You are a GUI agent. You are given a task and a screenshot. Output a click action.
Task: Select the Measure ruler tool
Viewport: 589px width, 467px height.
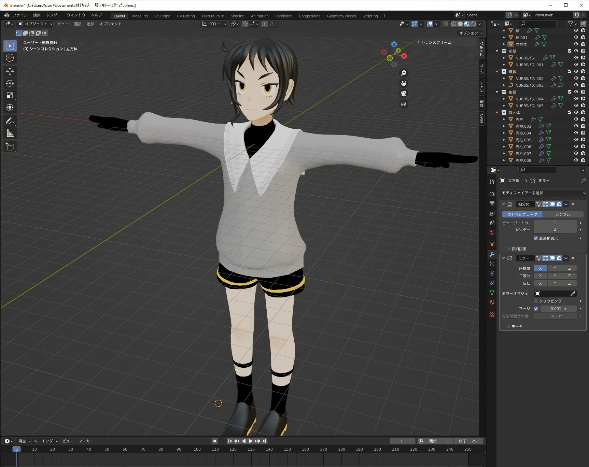[x=10, y=133]
